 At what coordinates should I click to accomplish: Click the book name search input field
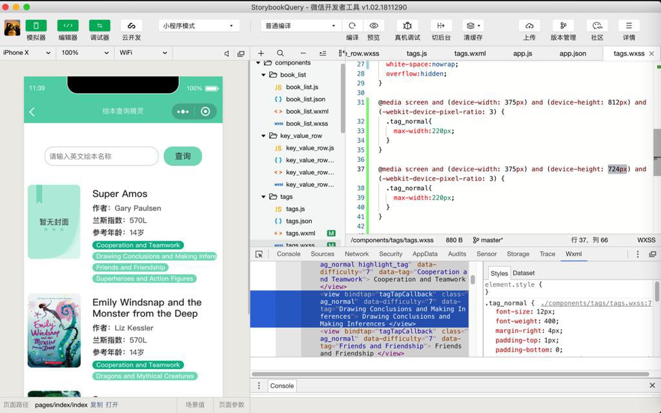[101, 156]
